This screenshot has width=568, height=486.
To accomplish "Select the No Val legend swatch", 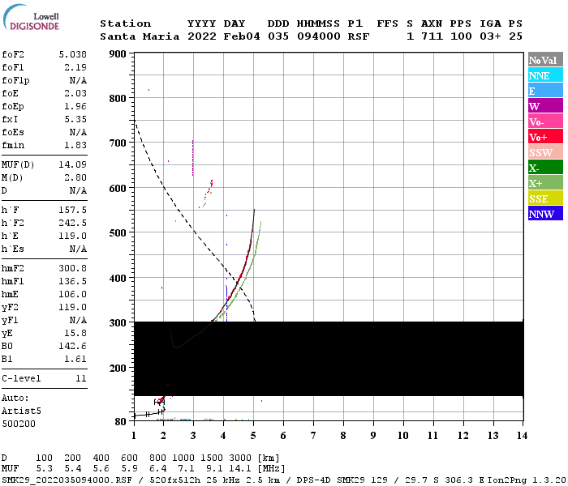I will (545, 60).
